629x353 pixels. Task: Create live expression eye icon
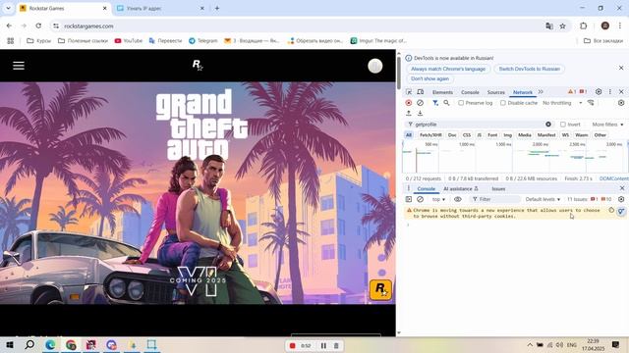click(458, 199)
